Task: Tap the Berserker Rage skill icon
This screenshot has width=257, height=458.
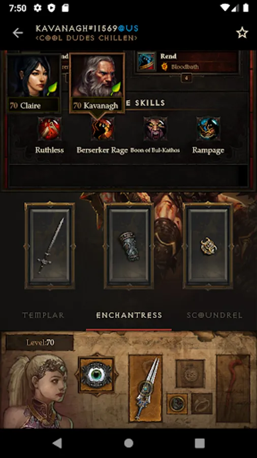Action: [x=102, y=129]
